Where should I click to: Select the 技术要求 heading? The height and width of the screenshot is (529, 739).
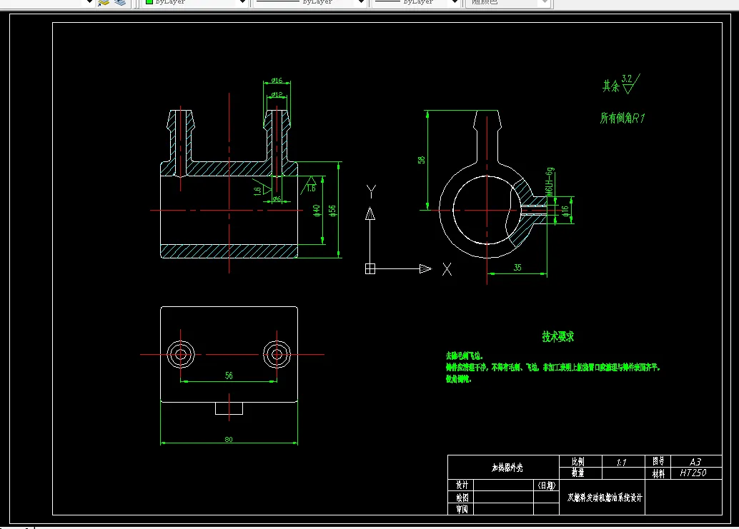point(558,336)
